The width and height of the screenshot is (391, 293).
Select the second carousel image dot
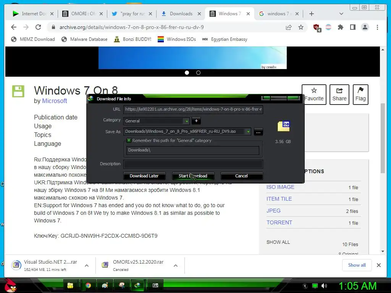pos(198,73)
